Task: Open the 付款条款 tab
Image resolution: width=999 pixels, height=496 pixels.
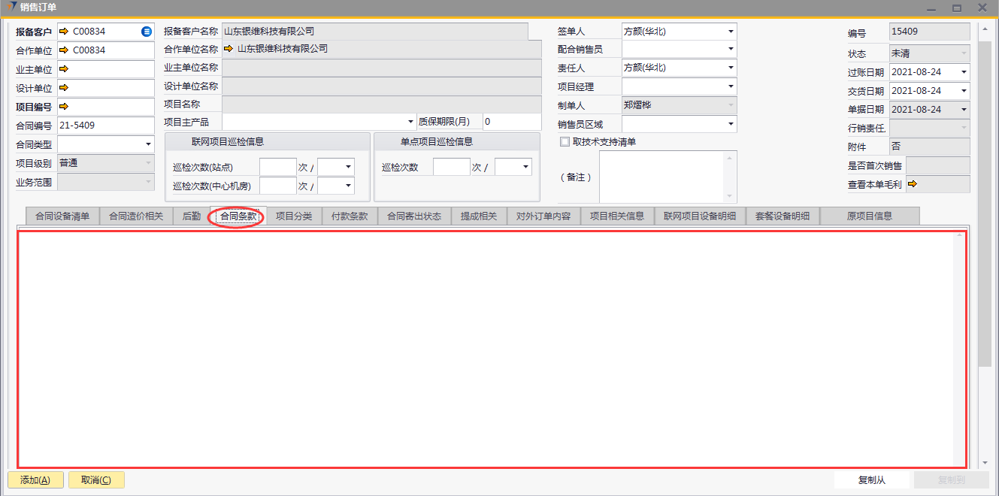Action: pyautogui.click(x=350, y=216)
